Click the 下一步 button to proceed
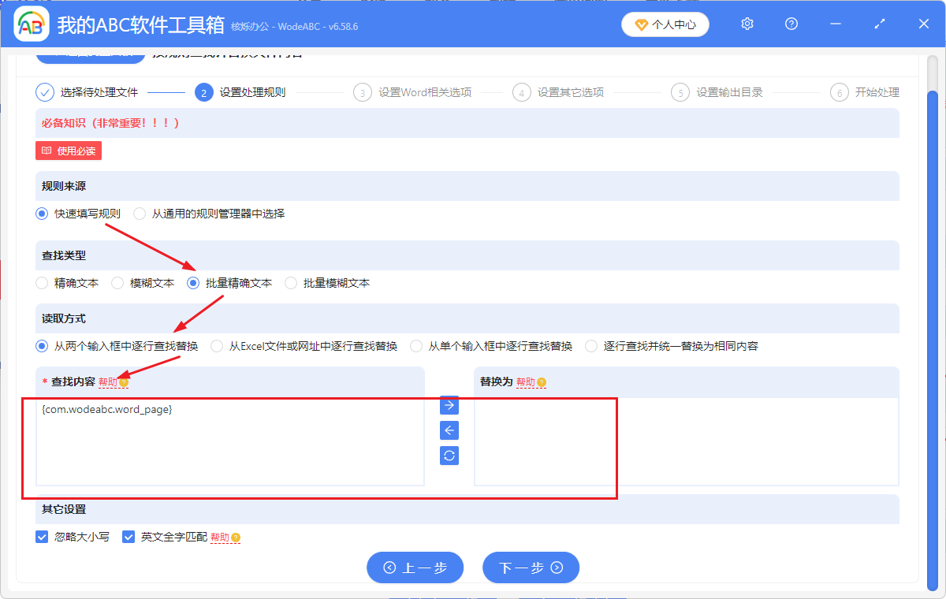The image size is (946, 599). click(x=531, y=567)
